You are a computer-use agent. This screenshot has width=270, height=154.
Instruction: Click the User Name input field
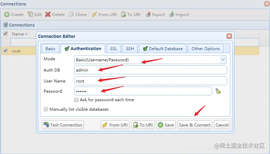151,81
